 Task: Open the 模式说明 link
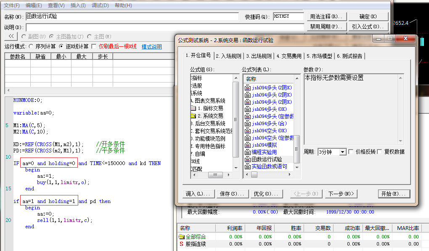click(151, 47)
